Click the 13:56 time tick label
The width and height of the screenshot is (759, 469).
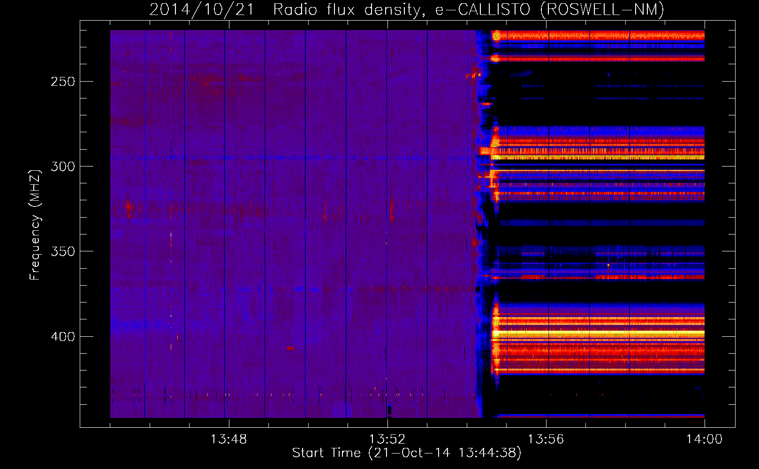[546, 439]
